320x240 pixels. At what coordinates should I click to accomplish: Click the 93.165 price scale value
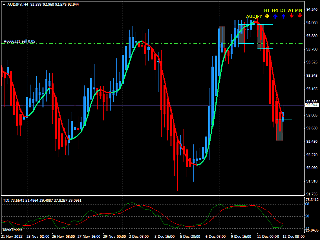pyautogui.click(x=312, y=89)
